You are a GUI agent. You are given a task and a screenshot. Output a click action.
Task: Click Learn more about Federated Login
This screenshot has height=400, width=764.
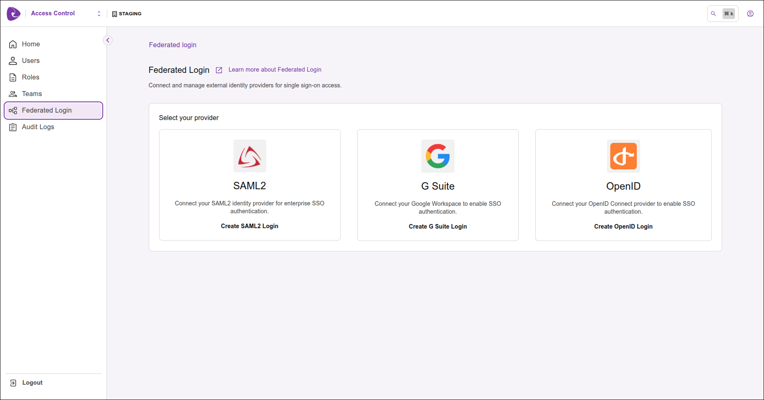(x=275, y=70)
